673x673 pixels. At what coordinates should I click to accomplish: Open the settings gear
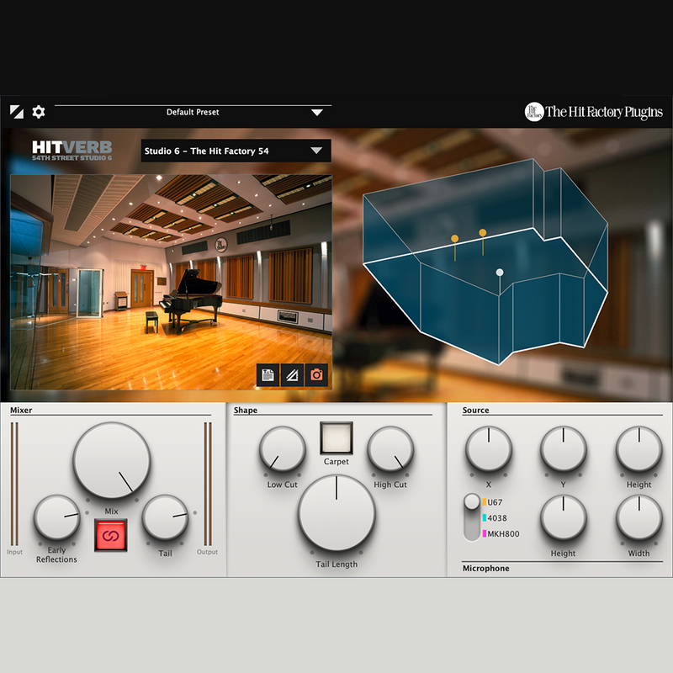tap(39, 112)
